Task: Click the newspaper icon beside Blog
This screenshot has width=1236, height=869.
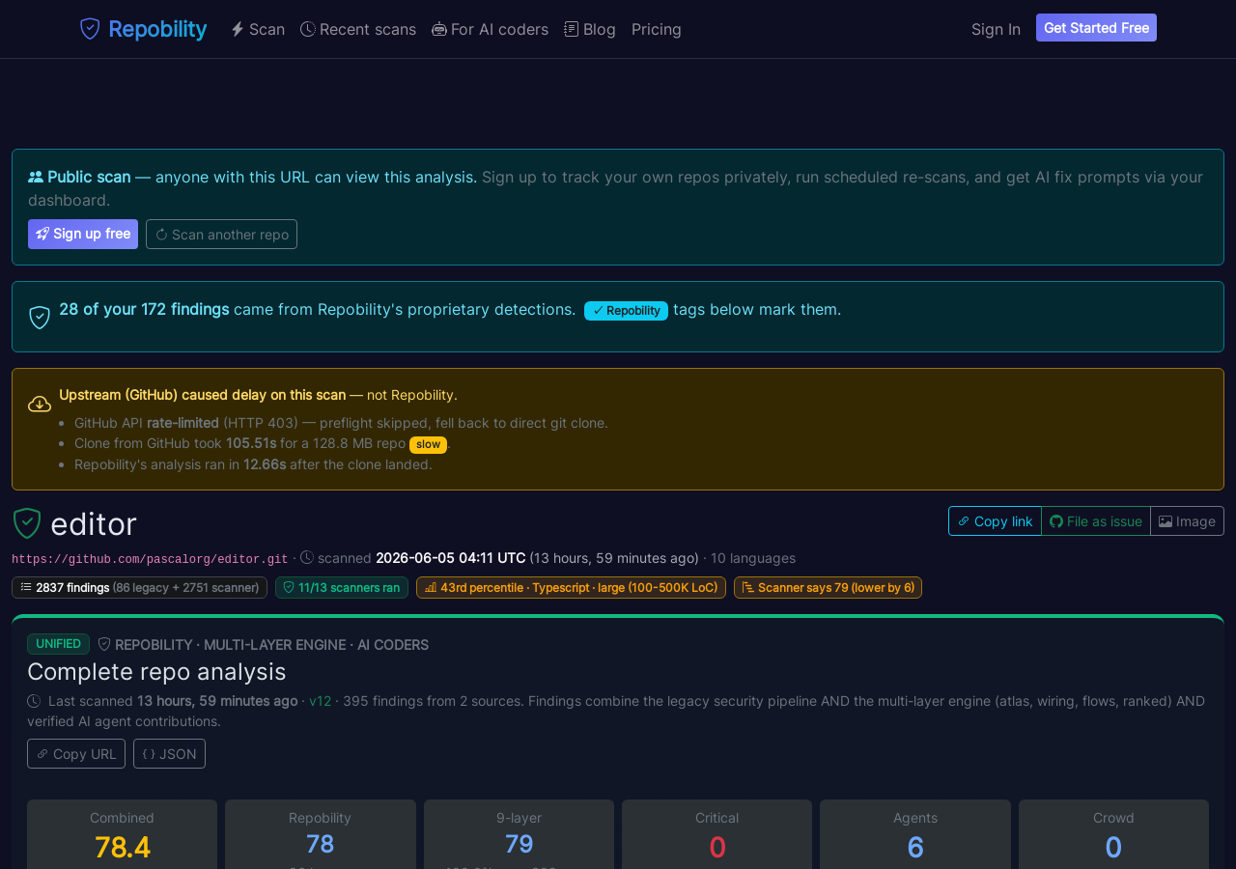Action: tap(572, 29)
